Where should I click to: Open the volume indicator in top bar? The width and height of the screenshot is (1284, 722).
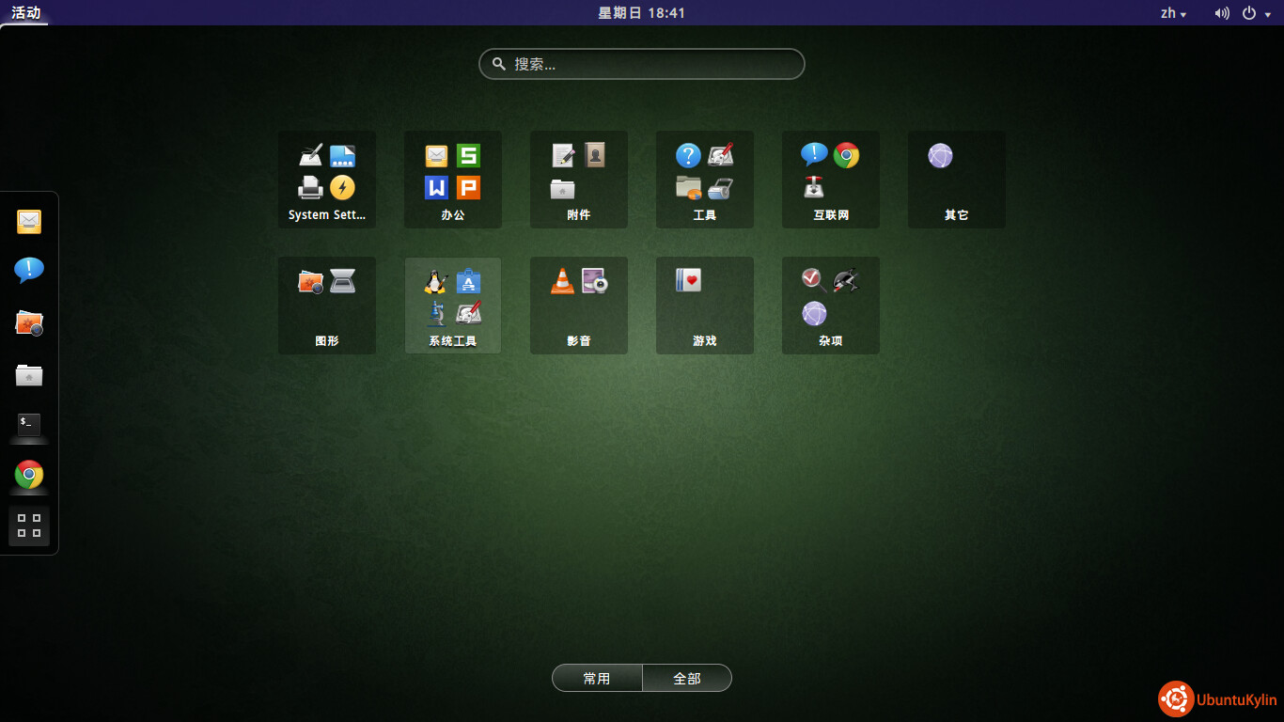[x=1221, y=13]
